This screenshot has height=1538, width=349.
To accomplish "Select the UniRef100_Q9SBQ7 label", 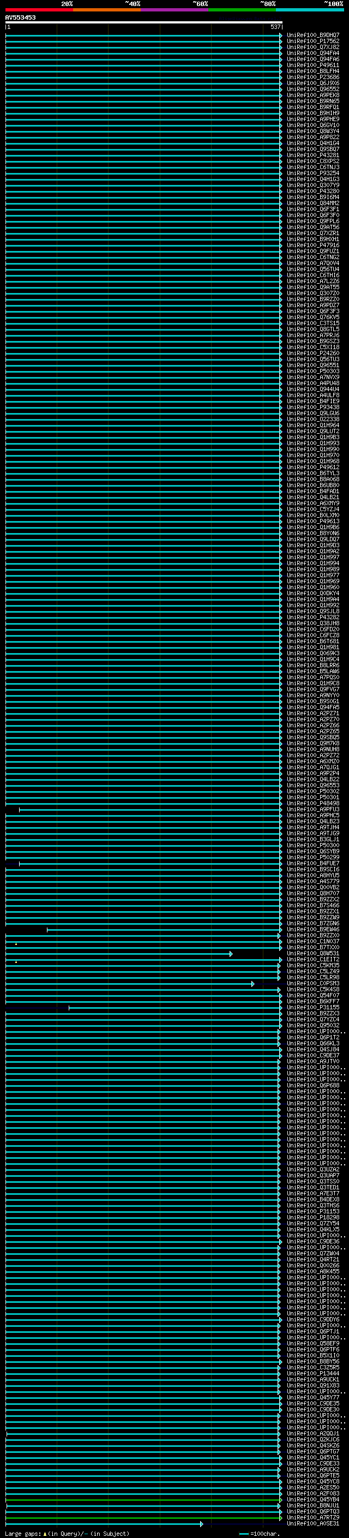I will tap(313, 149).
